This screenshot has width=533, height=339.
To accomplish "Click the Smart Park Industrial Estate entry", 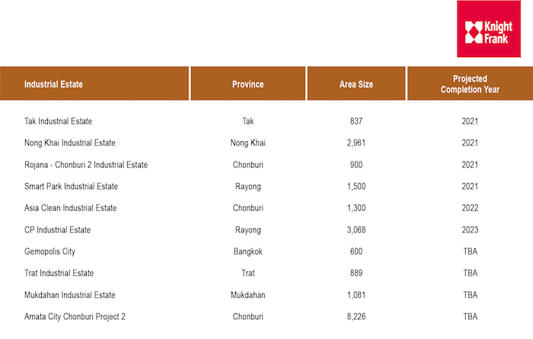I will tap(71, 187).
